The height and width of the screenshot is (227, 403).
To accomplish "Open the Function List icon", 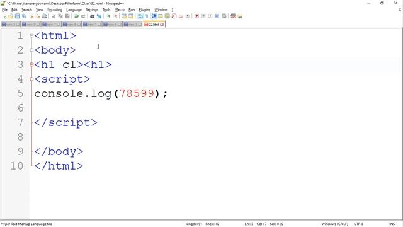I will coord(174,16).
